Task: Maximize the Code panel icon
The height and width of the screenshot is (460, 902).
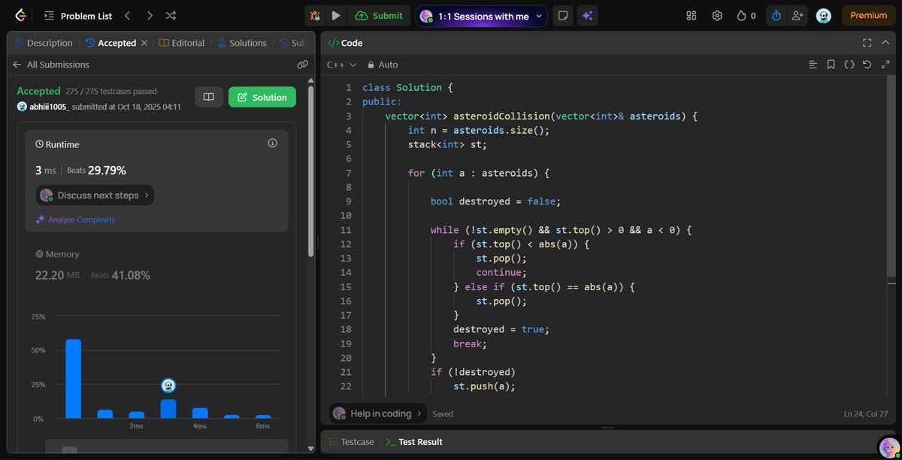Action: pos(867,43)
